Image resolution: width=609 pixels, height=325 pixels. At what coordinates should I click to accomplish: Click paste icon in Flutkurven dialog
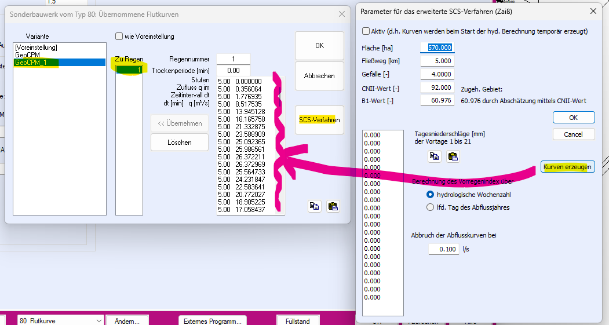click(x=333, y=206)
